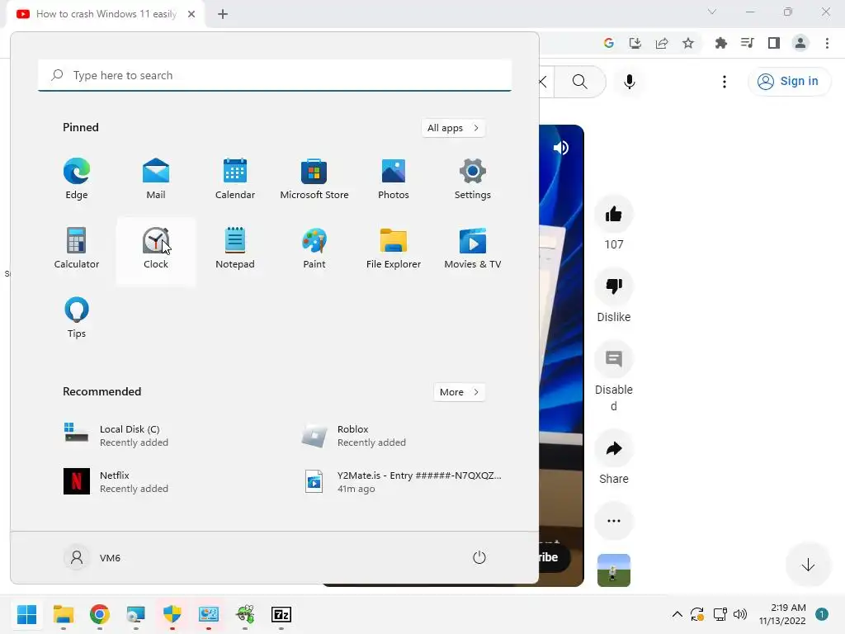The image size is (845, 634).
Task: Open the remote desktop taskbar icon
Action: [x=136, y=614]
